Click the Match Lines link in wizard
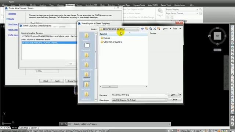Image resolution: width=235 pixels, height=132 pixels. click(x=13, y=30)
